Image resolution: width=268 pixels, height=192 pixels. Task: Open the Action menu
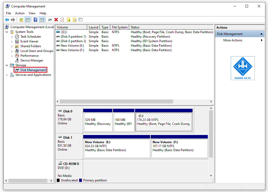(20, 13)
